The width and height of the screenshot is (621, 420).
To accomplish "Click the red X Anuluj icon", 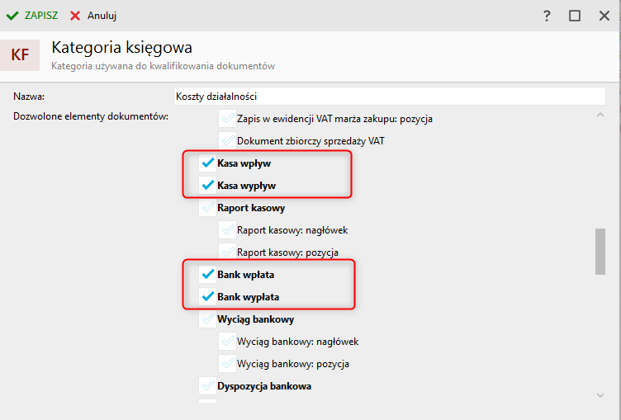I will [x=75, y=16].
